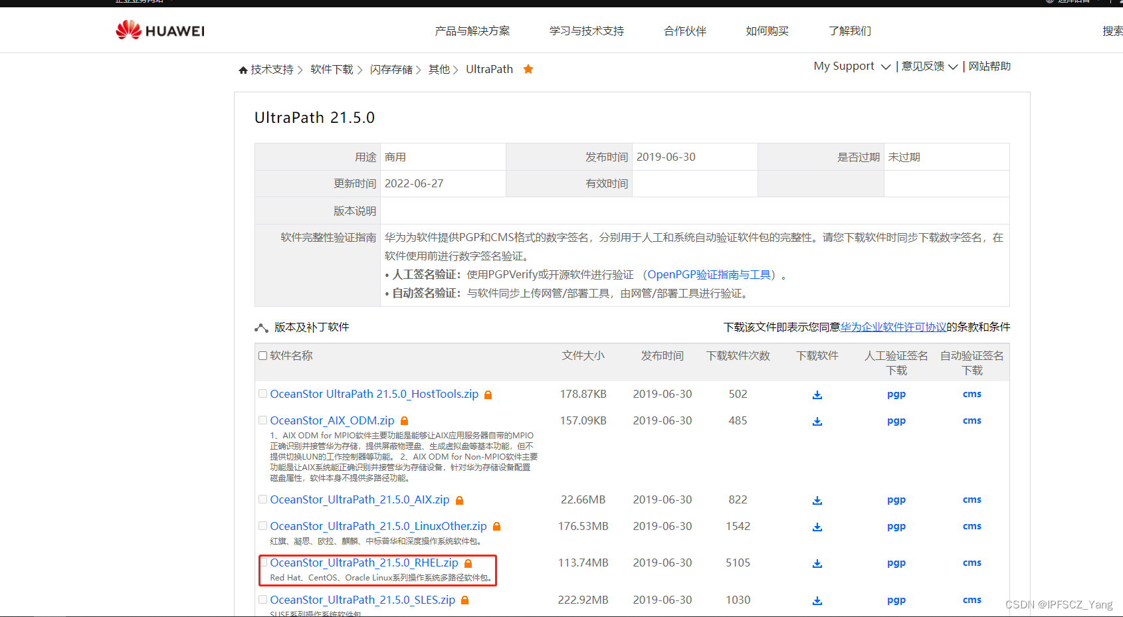Click lock icon beside SLES.zip

click(464, 600)
